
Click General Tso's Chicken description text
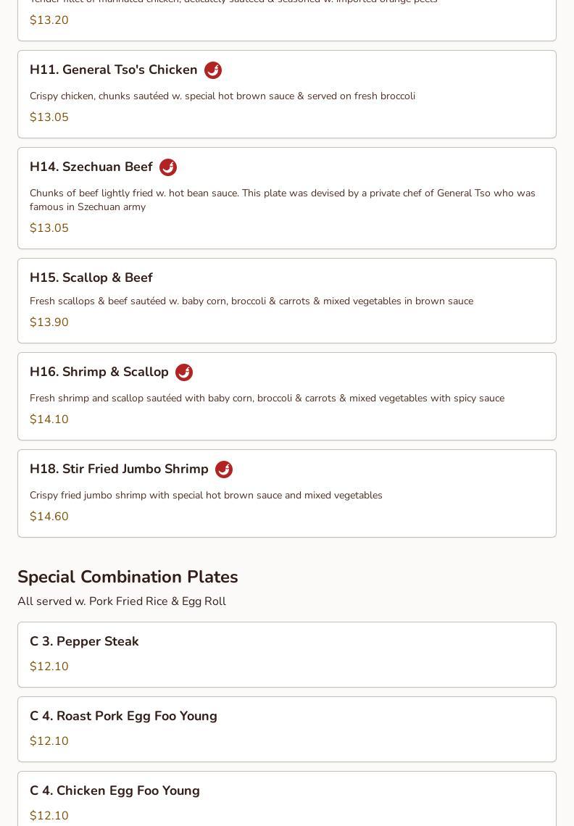click(222, 96)
